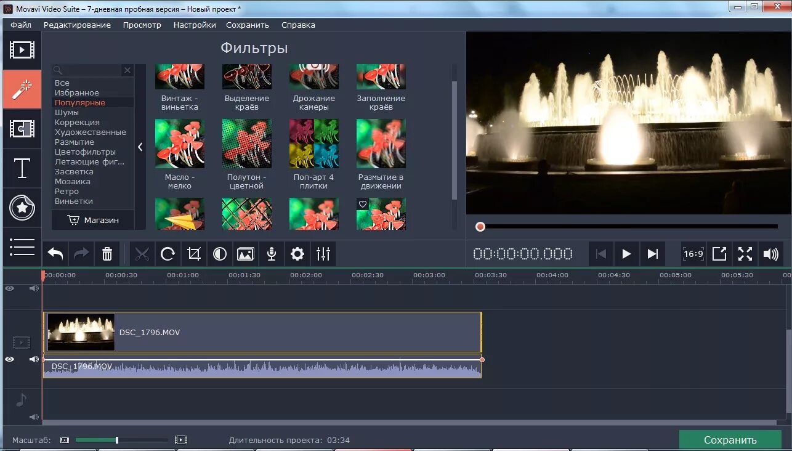Screen dimensions: 792x451
Task: Rotate the clip with rotate icon
Action: coord(168,254)
